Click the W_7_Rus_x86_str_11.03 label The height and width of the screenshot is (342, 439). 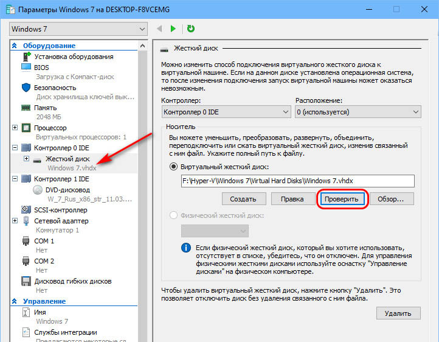point(89,199)
